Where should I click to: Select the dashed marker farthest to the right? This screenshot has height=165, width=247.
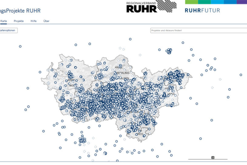[x=220, y=79]
